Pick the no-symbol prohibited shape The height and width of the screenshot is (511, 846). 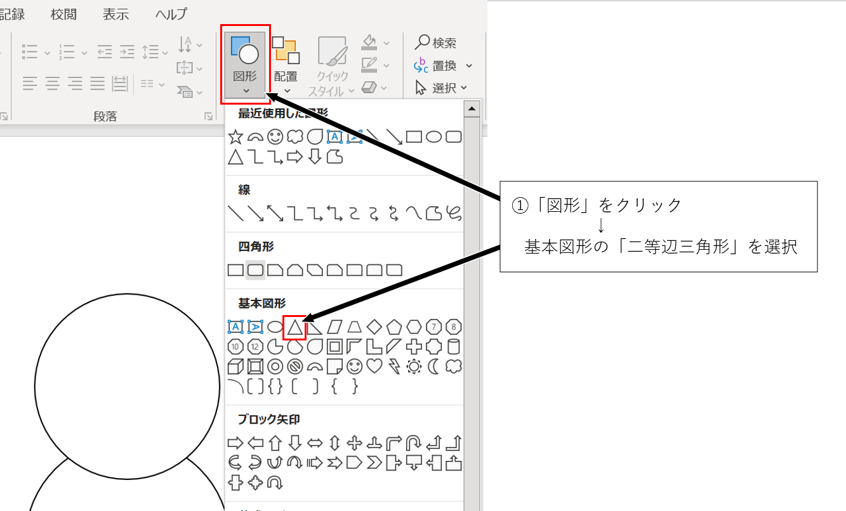294,366
